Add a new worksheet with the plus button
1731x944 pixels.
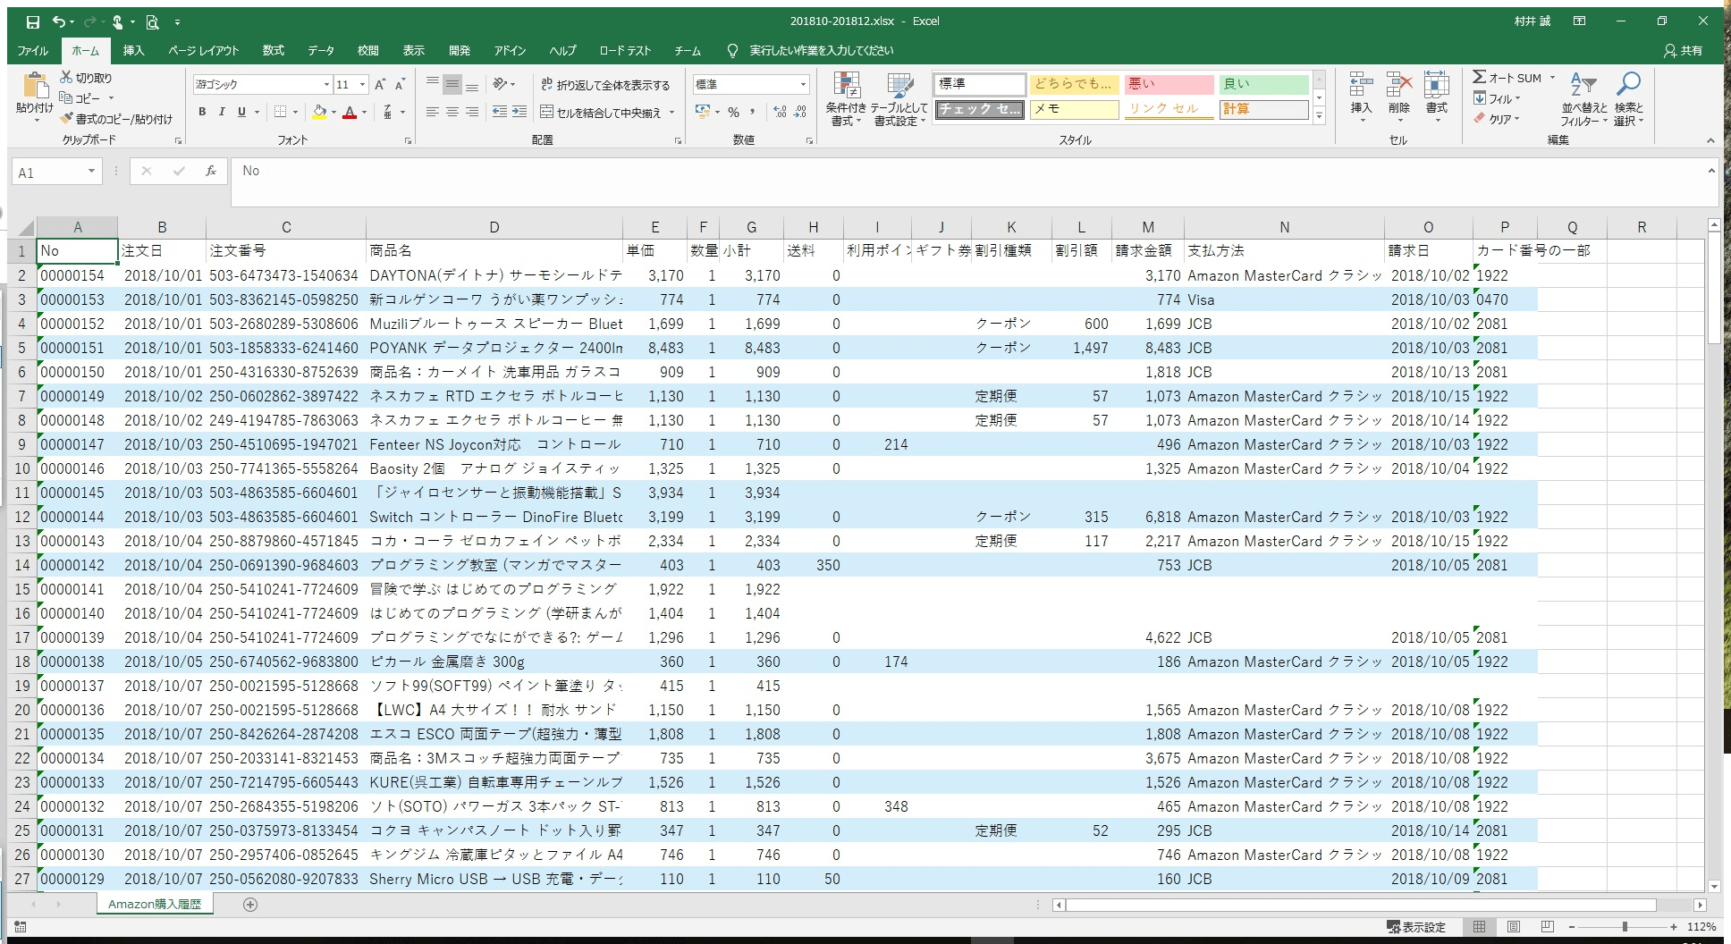click(x=251, y=905)
